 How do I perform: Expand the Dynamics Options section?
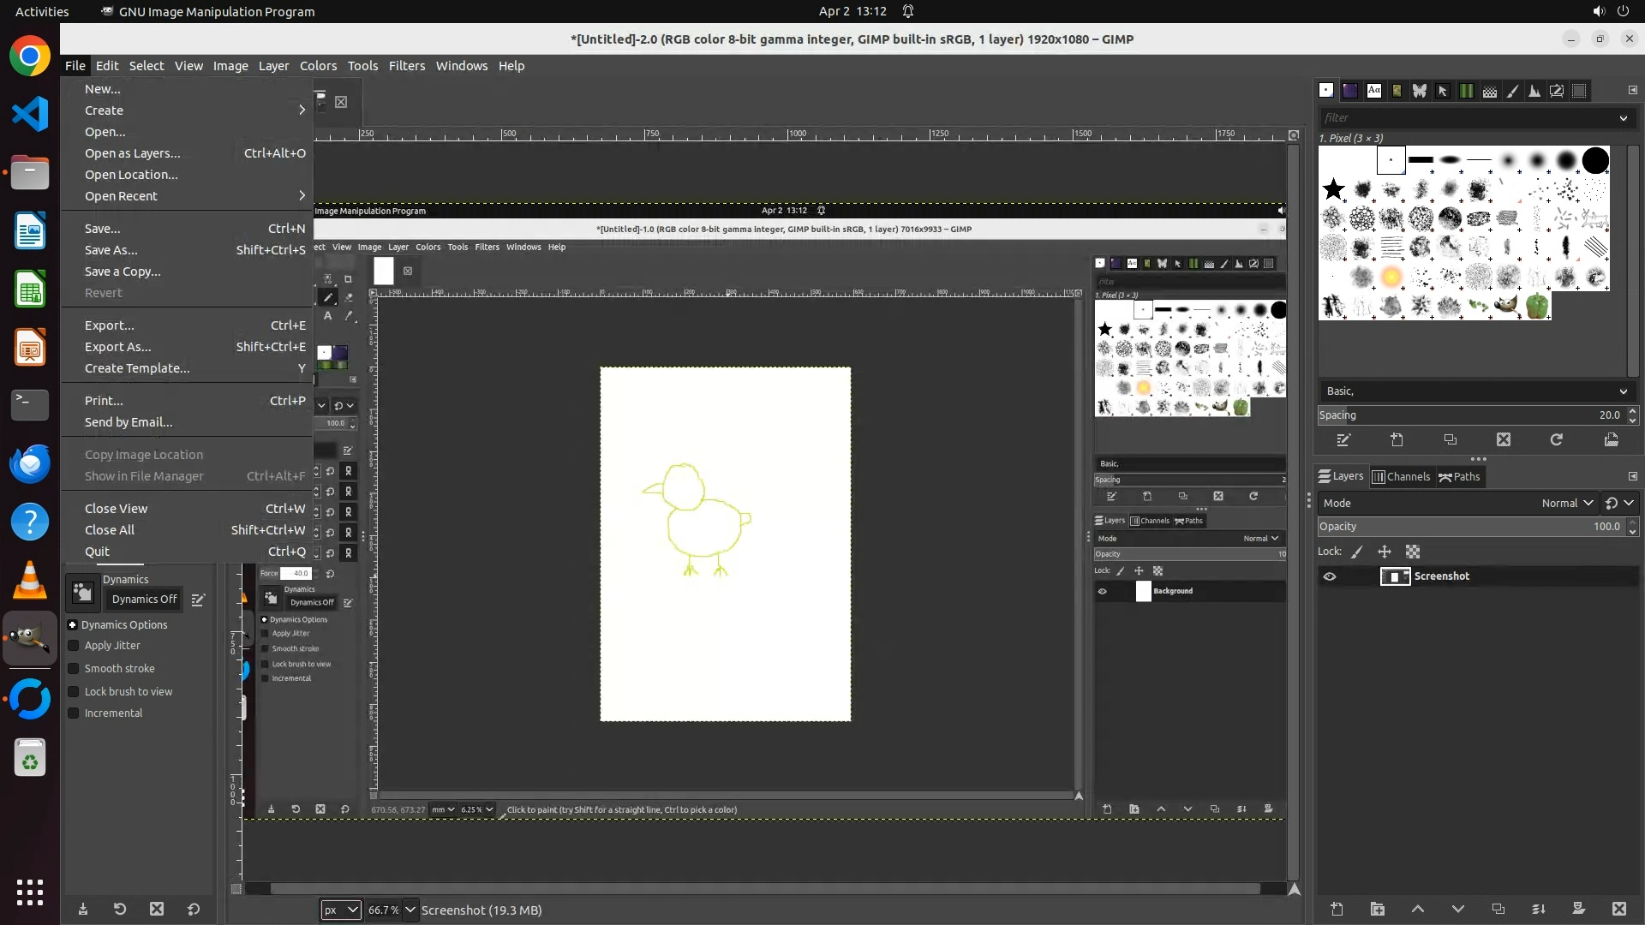73,625
